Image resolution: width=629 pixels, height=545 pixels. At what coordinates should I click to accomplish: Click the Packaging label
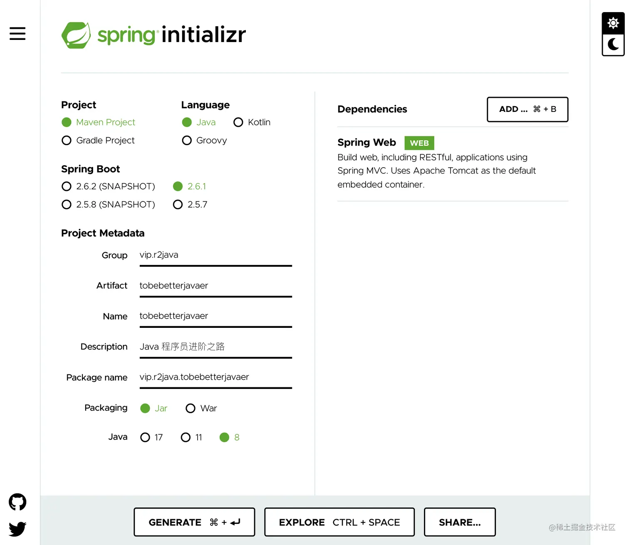pos(106,408)
